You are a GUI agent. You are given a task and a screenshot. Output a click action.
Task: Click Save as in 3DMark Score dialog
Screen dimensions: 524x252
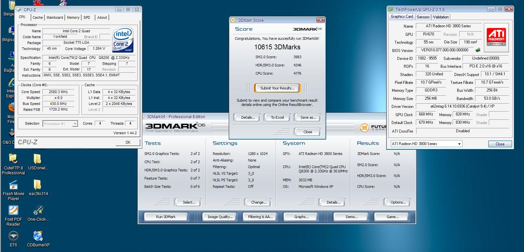click(308, 117)
